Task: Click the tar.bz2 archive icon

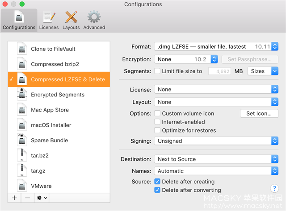Action: coord(22,155)
